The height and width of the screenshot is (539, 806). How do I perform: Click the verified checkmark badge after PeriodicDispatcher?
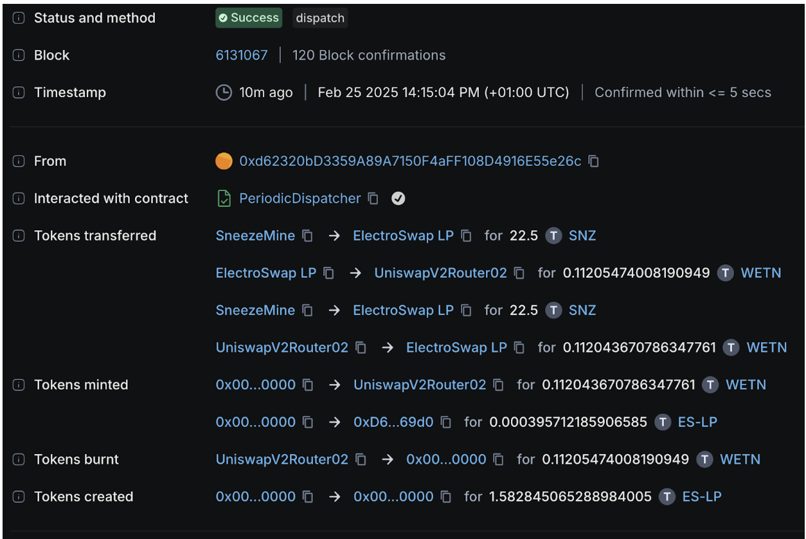tap(399, 199)
